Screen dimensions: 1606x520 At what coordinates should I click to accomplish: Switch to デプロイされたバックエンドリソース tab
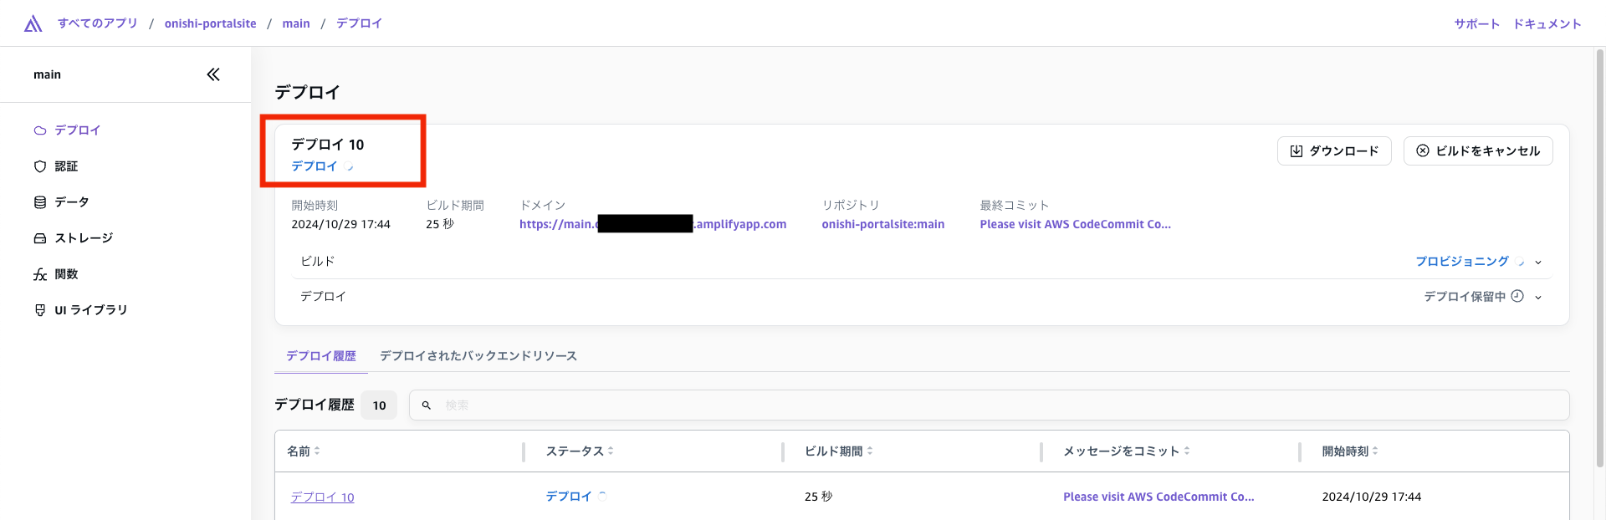click(478, 356)
